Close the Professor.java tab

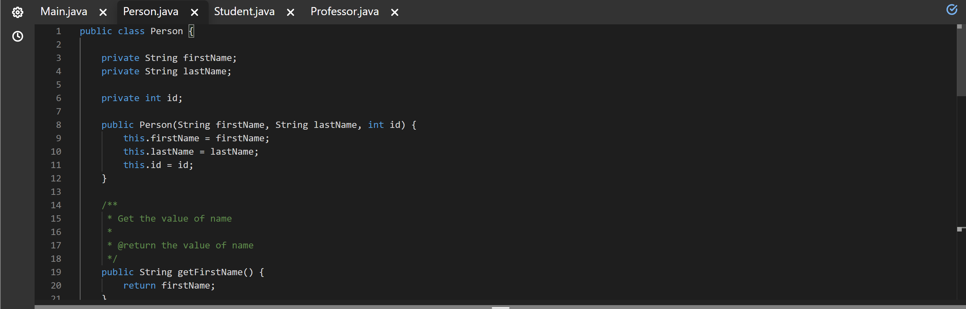pyautogui.click(x=394, y=12)
